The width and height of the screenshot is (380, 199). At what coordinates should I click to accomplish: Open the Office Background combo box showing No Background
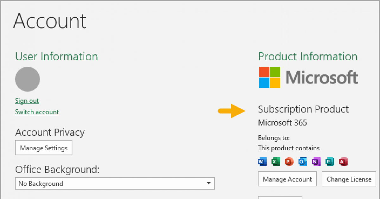pyautogui.click(x=111, y=184)
